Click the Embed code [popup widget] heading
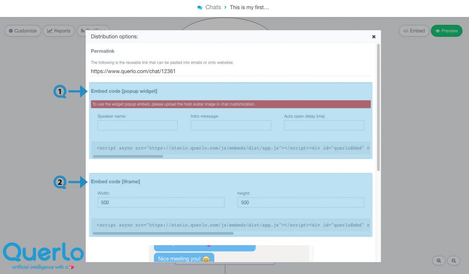469x274 pixels. coord(124,91)
